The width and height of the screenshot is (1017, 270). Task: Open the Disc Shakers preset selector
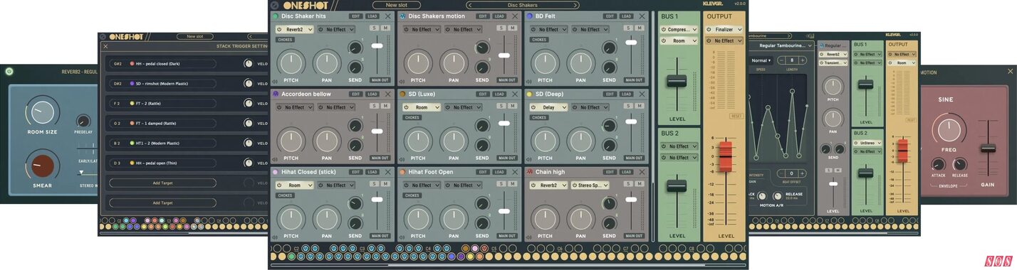click(x=523, y=5)
